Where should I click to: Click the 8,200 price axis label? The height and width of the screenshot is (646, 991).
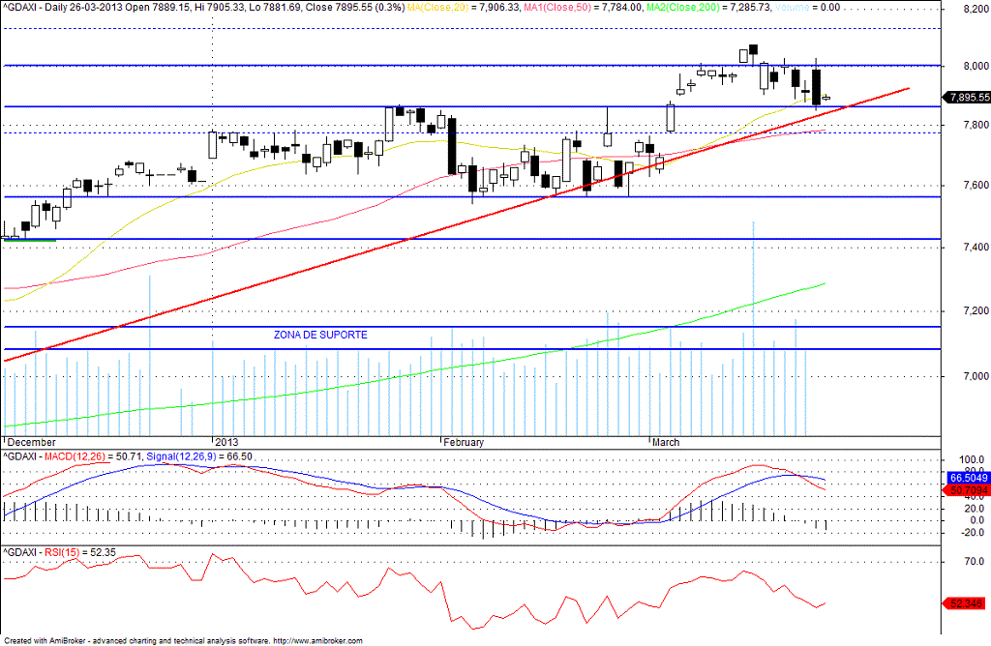click(x=976, y=9)
